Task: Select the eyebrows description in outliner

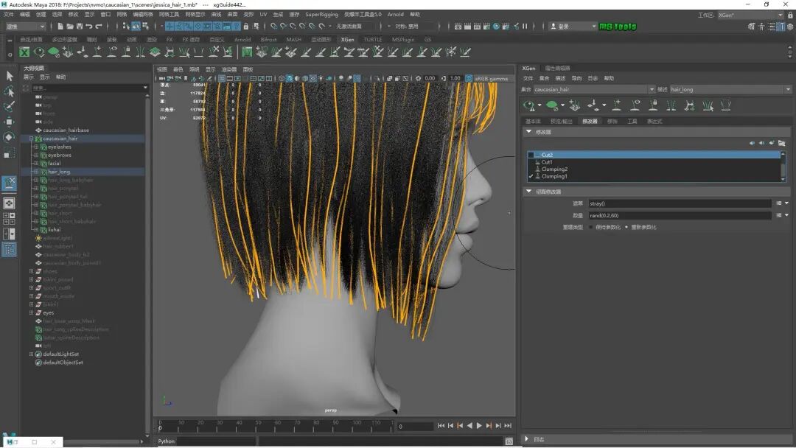Action: (60, 155)
